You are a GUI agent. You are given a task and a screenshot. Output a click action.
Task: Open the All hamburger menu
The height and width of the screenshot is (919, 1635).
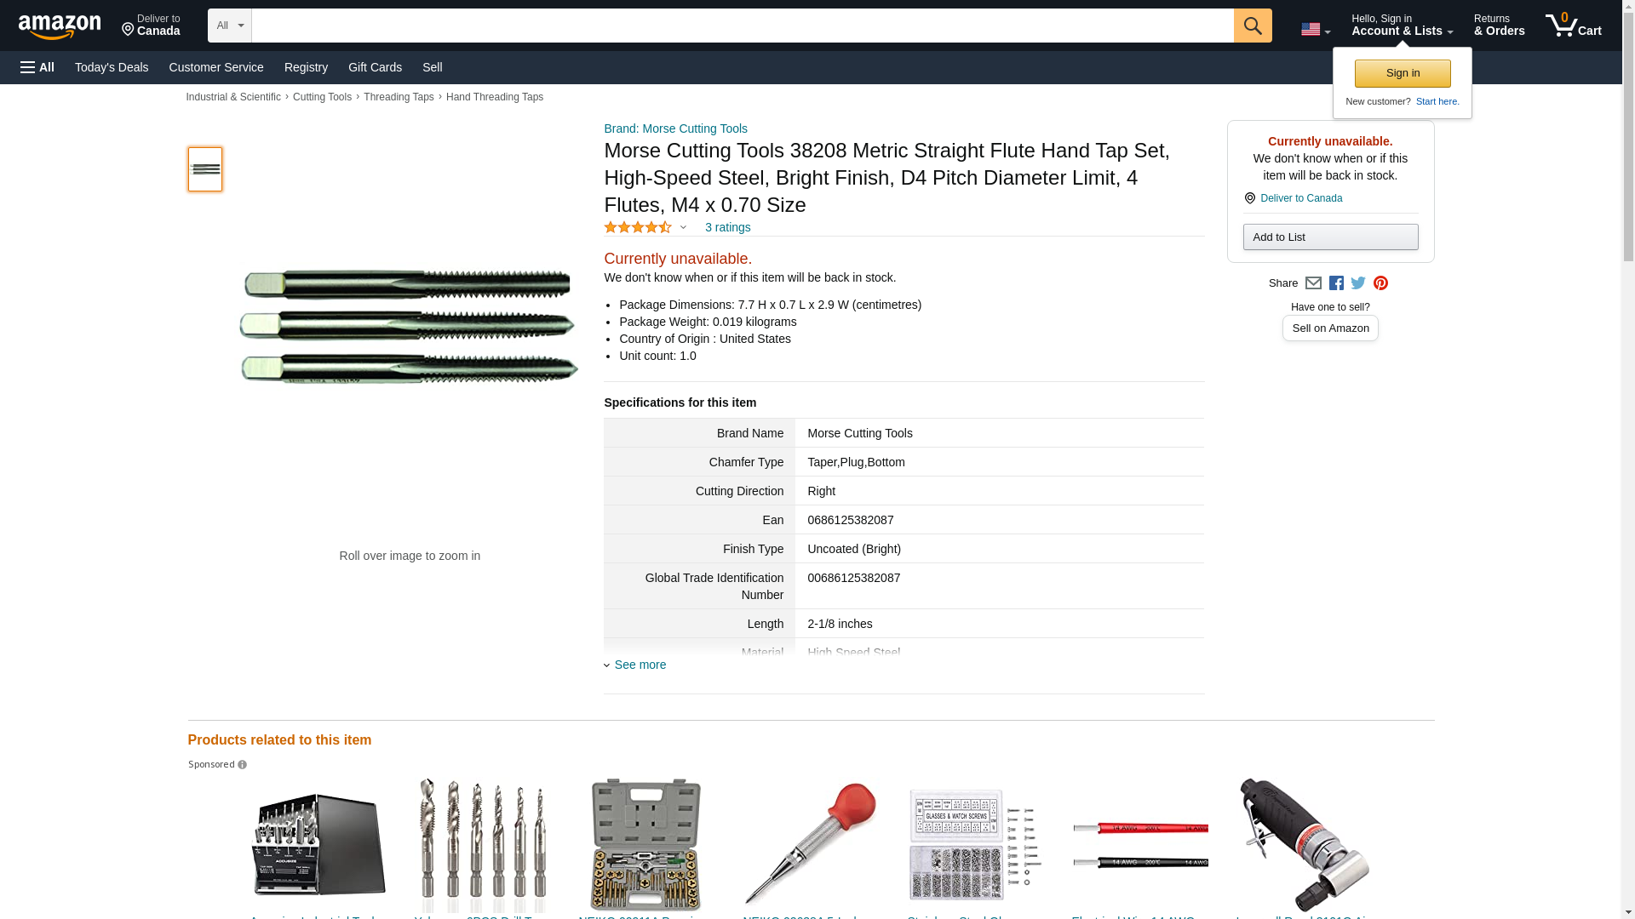tap(37, 67)
